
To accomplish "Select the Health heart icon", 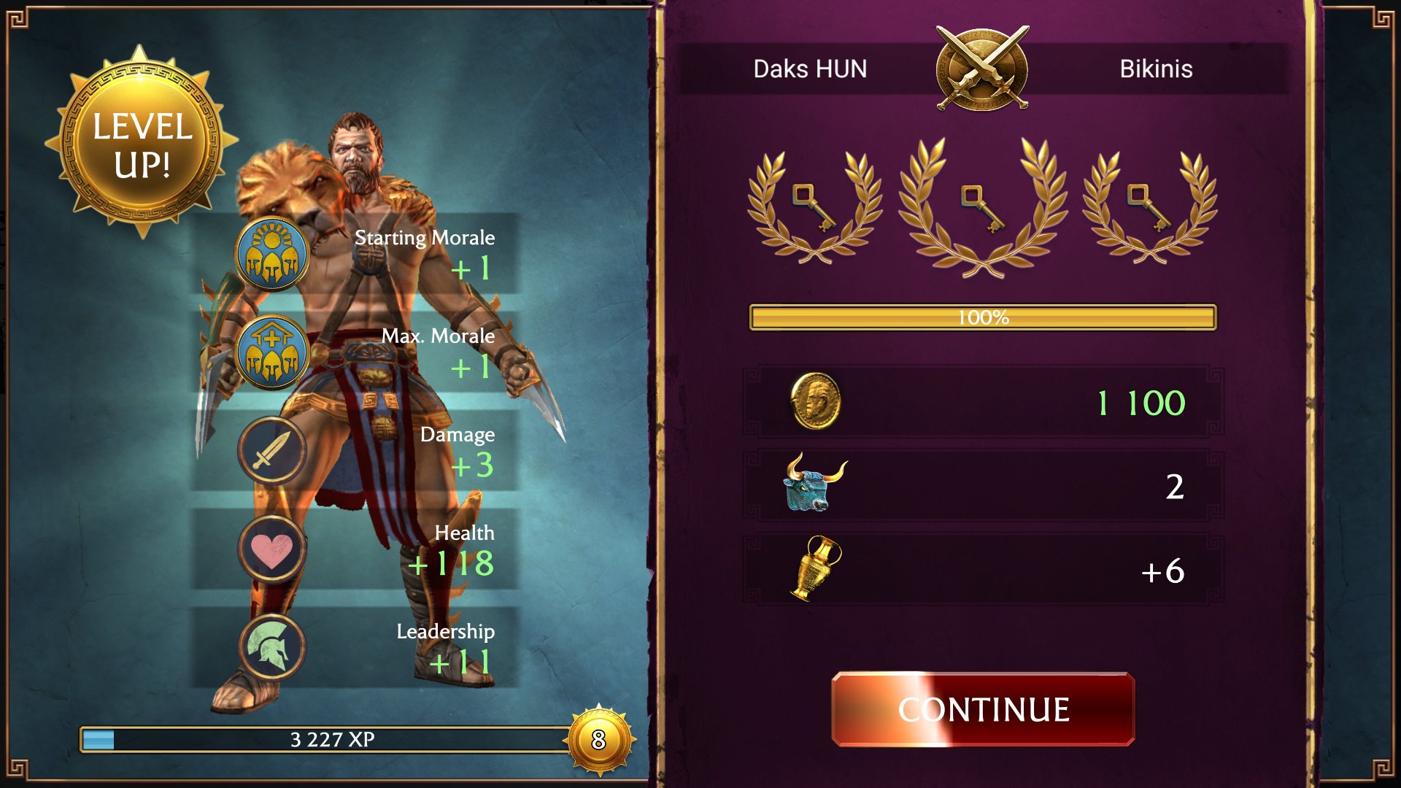I will click(x=272, y=549).
